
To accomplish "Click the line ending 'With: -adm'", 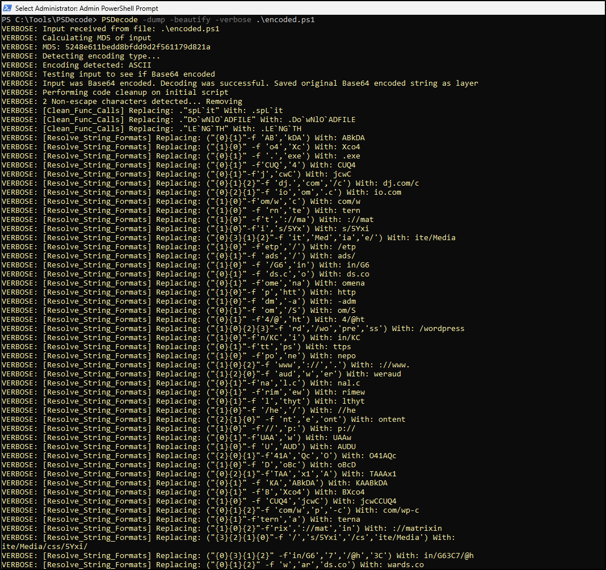I will coord(179,301).
